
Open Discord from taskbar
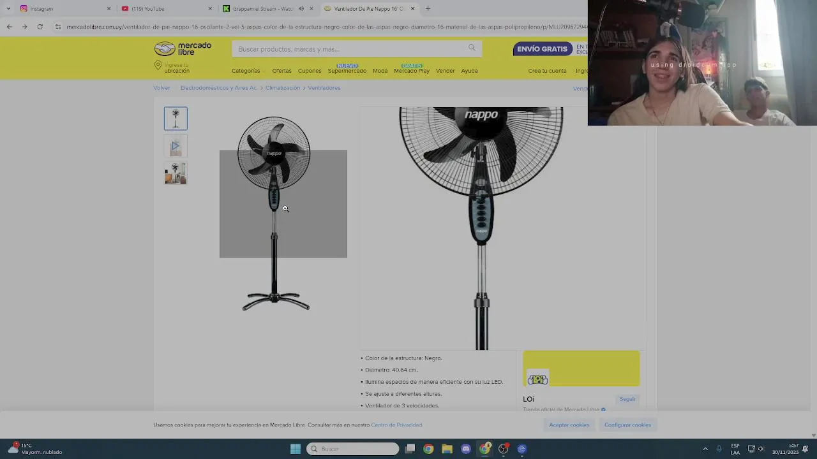click(x=466, y=449)
